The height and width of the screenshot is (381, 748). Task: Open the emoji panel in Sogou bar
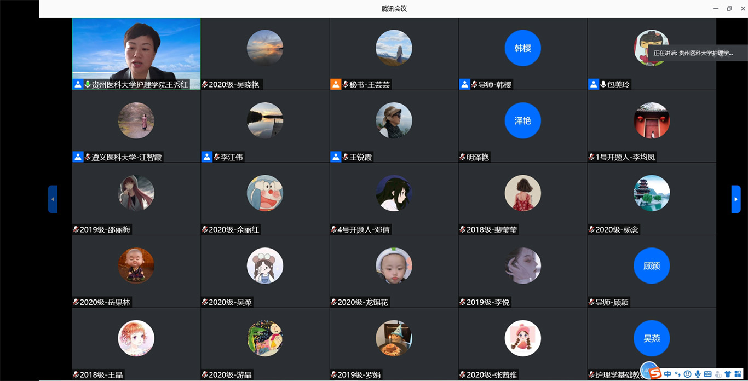click(687, 374)
